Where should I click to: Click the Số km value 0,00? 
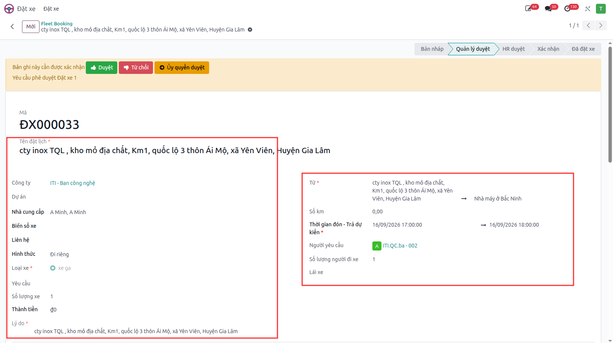(x=377, y=211)
